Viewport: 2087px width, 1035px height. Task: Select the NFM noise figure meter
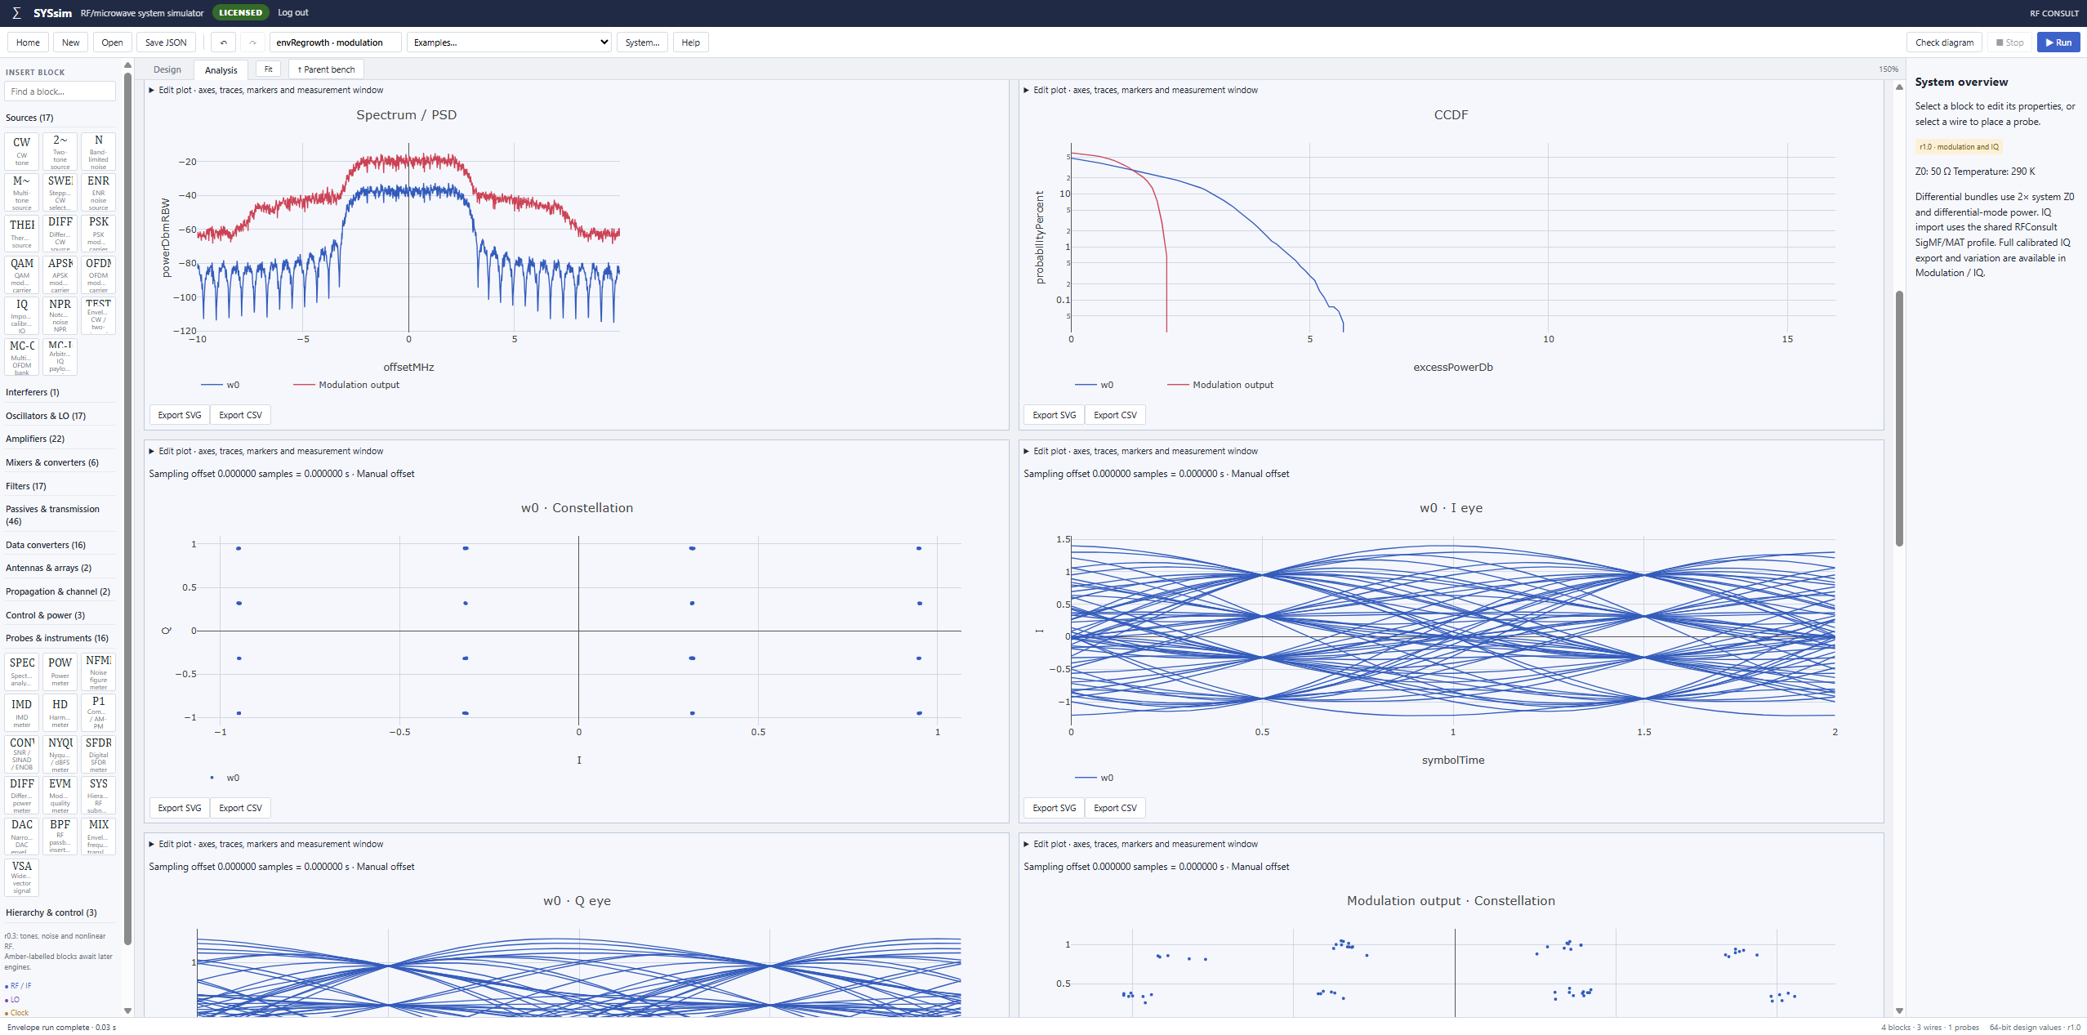tap(99, 671)
